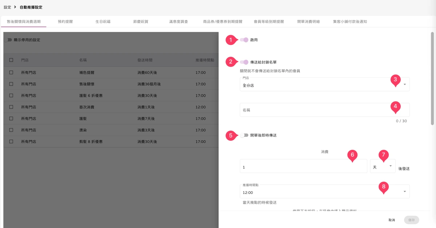Switch to 預約提醒 tab
Viewport: 436px width, 228px height.
click(x=65, y=22)
